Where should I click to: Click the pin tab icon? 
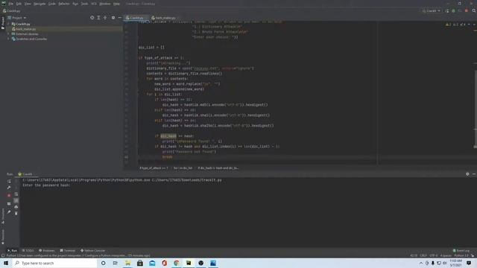pos(9,211)
